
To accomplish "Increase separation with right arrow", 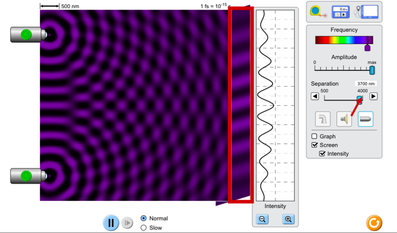I will (x=373, y=96).
